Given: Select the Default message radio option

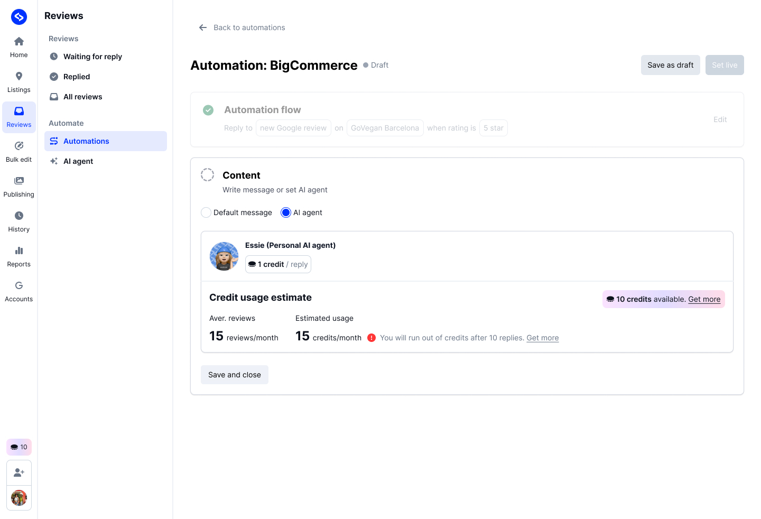Looking at the screenshot, I should (x=206, y=212).
